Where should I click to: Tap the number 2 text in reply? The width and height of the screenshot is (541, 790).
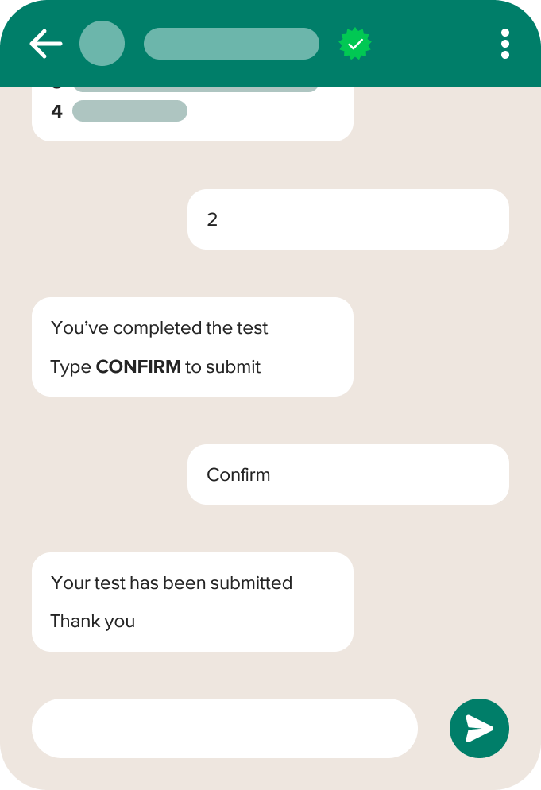(212, 219)
